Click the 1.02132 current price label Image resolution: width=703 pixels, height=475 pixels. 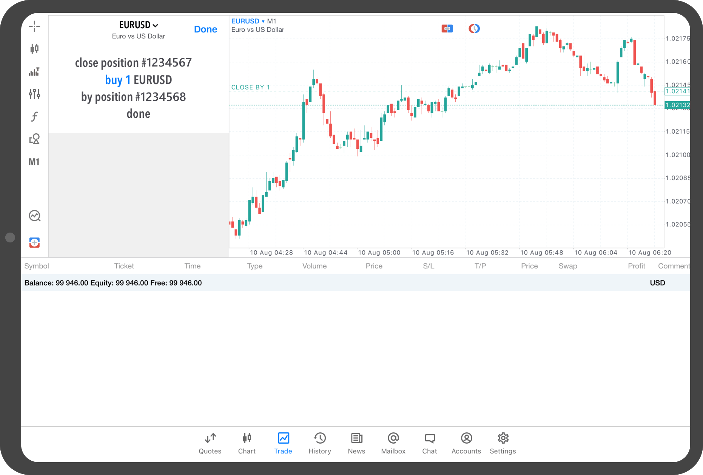(x=677, y=105)
